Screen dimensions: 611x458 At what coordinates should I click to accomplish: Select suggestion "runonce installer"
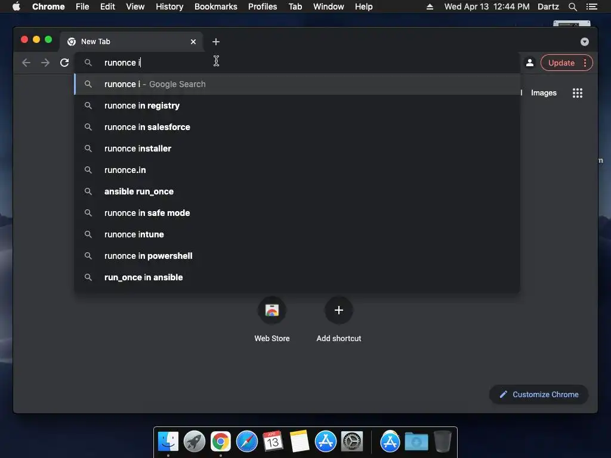click(x=297, y=148)
